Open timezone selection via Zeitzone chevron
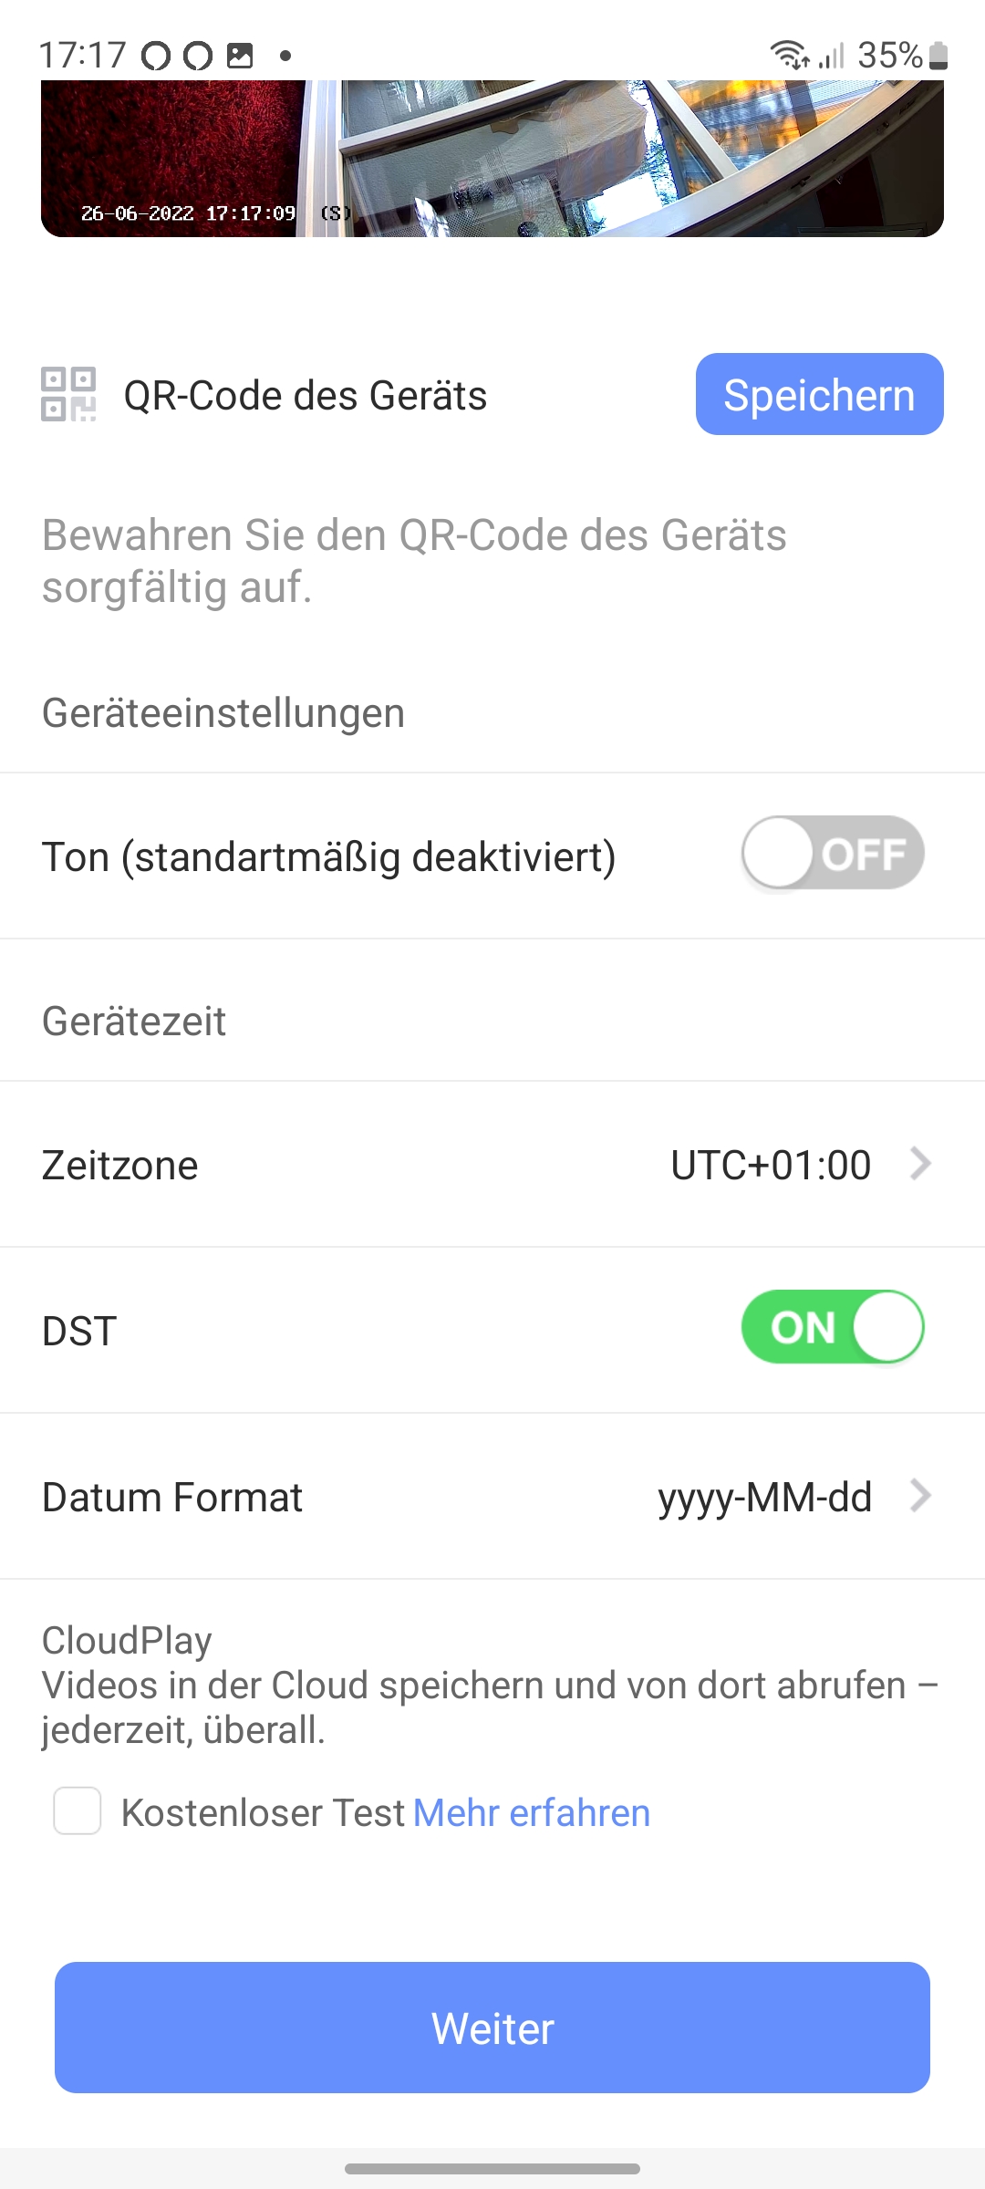This screenshot has width=985, height=2189. [920, 1164]
